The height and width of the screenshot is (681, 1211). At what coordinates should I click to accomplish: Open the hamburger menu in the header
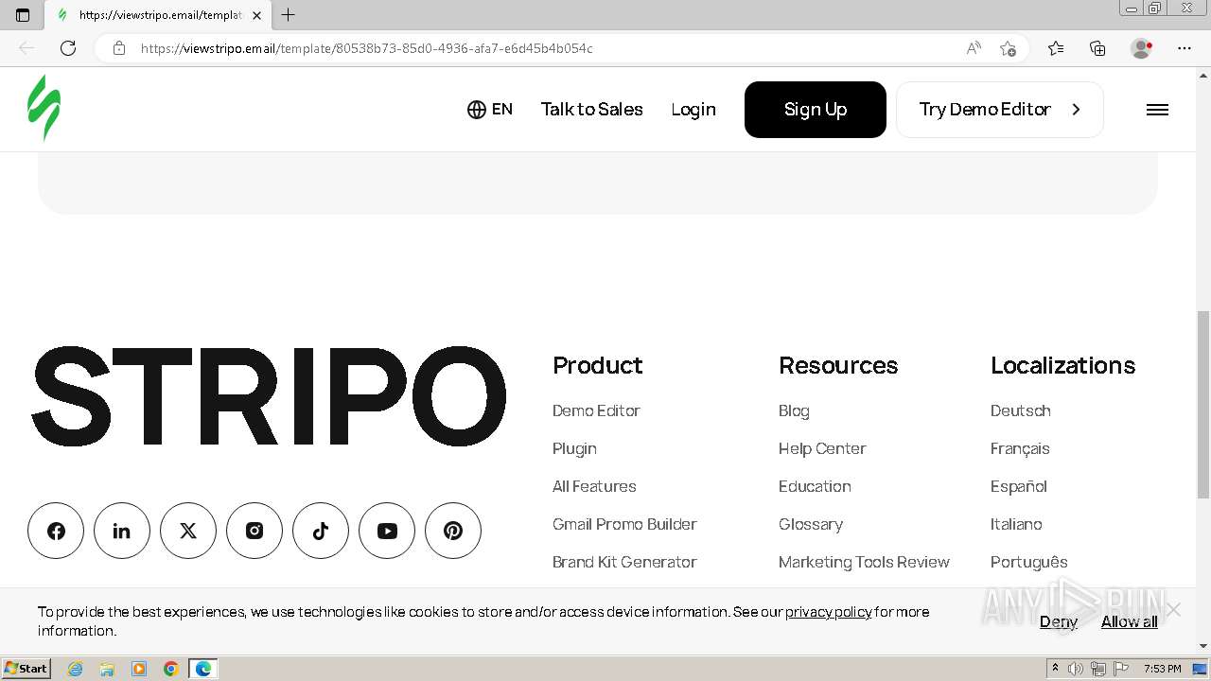1157,110
